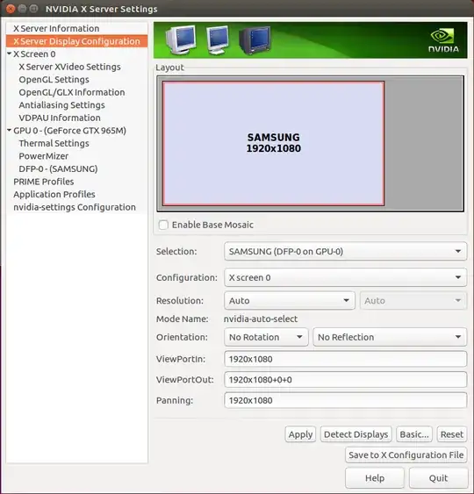
Task: Open DFP-0 - (SAMSUNG) display page
Action: pyautogui.click(x=58, y=168)
